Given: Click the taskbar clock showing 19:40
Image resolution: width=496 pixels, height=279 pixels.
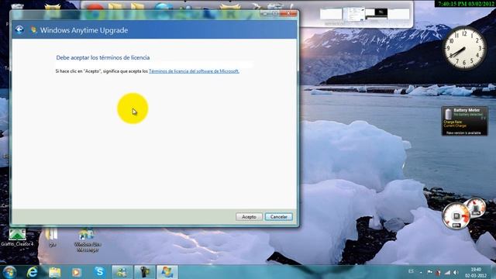Looking at the screenshot, I should [475, 272].
